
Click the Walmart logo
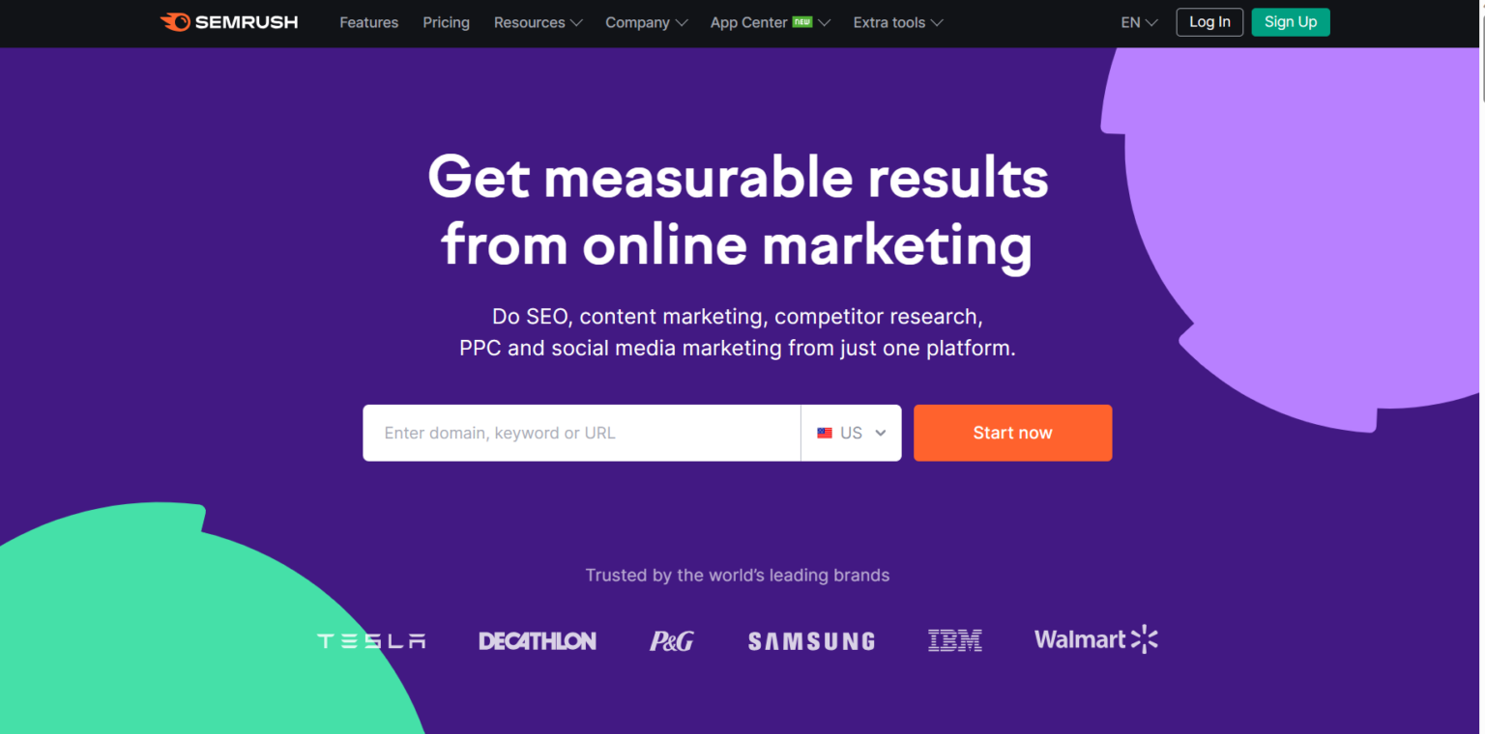[x=1094, y=638]
